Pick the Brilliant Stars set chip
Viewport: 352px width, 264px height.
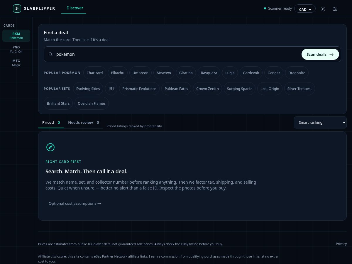58,103
